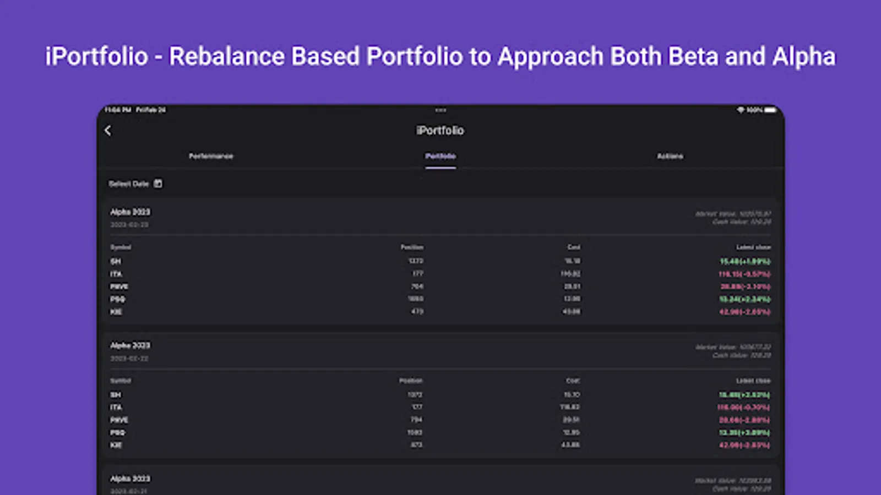Viewport: 881px width, 495px height.
Task: Click Market Value text in the topmost card
Action: [732, 213]
